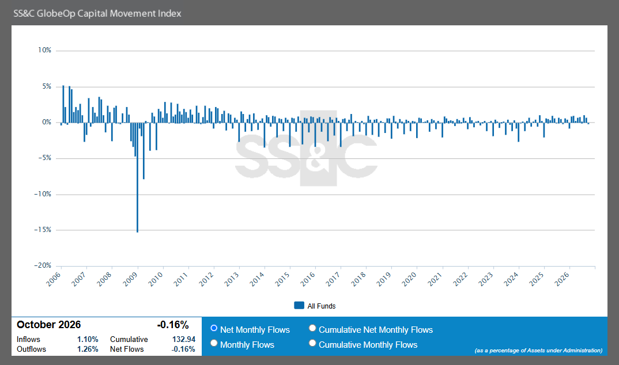Image resolution: width=619 pixels, height=365 pixels.
Task: Click the 2006 x-axis label
Action: [54, 279]
